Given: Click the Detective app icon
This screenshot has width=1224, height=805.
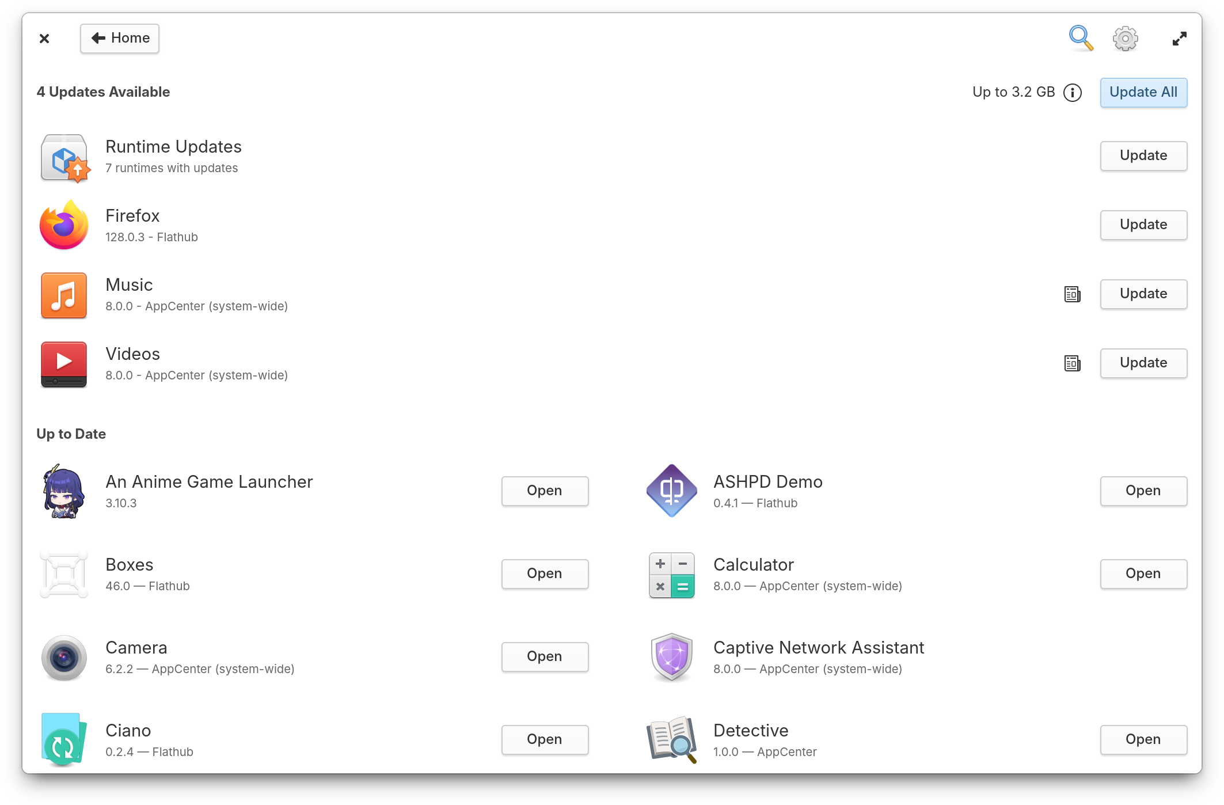Looking at the screenshot, I should point(671,739).
